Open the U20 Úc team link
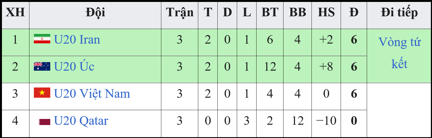The width and height of the screenshot is (432, 138). [74, 67]
